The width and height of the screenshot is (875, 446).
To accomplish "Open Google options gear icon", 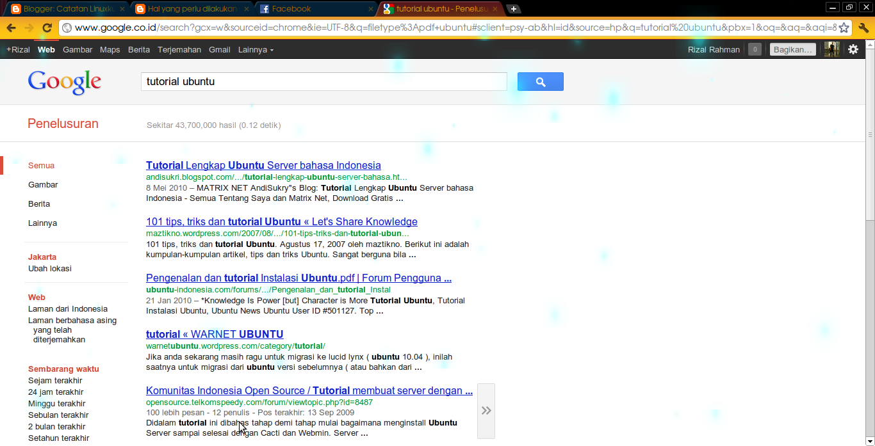I will [x=853, y=49].
